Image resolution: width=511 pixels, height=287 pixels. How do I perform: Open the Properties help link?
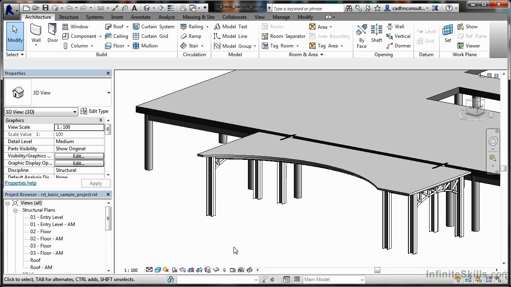pyautogui.click(x=20, y=183)
